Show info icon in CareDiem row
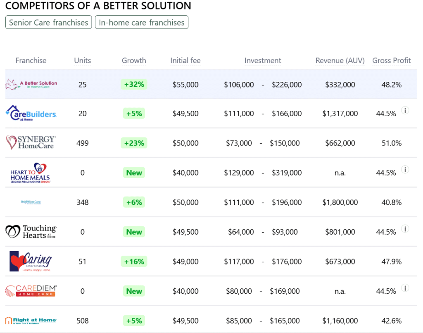Image resolution: width=423 pixels, height=333 pixels. pyautogui.click(x=405, y=288)
